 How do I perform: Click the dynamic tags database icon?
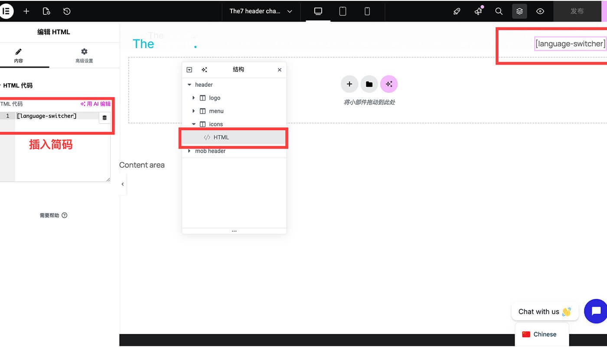(x=104, y=118)
